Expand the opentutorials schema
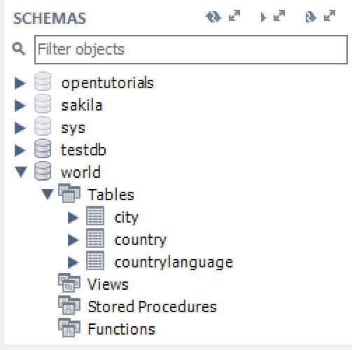The image size is (352, 350). [x=20, y=83]
